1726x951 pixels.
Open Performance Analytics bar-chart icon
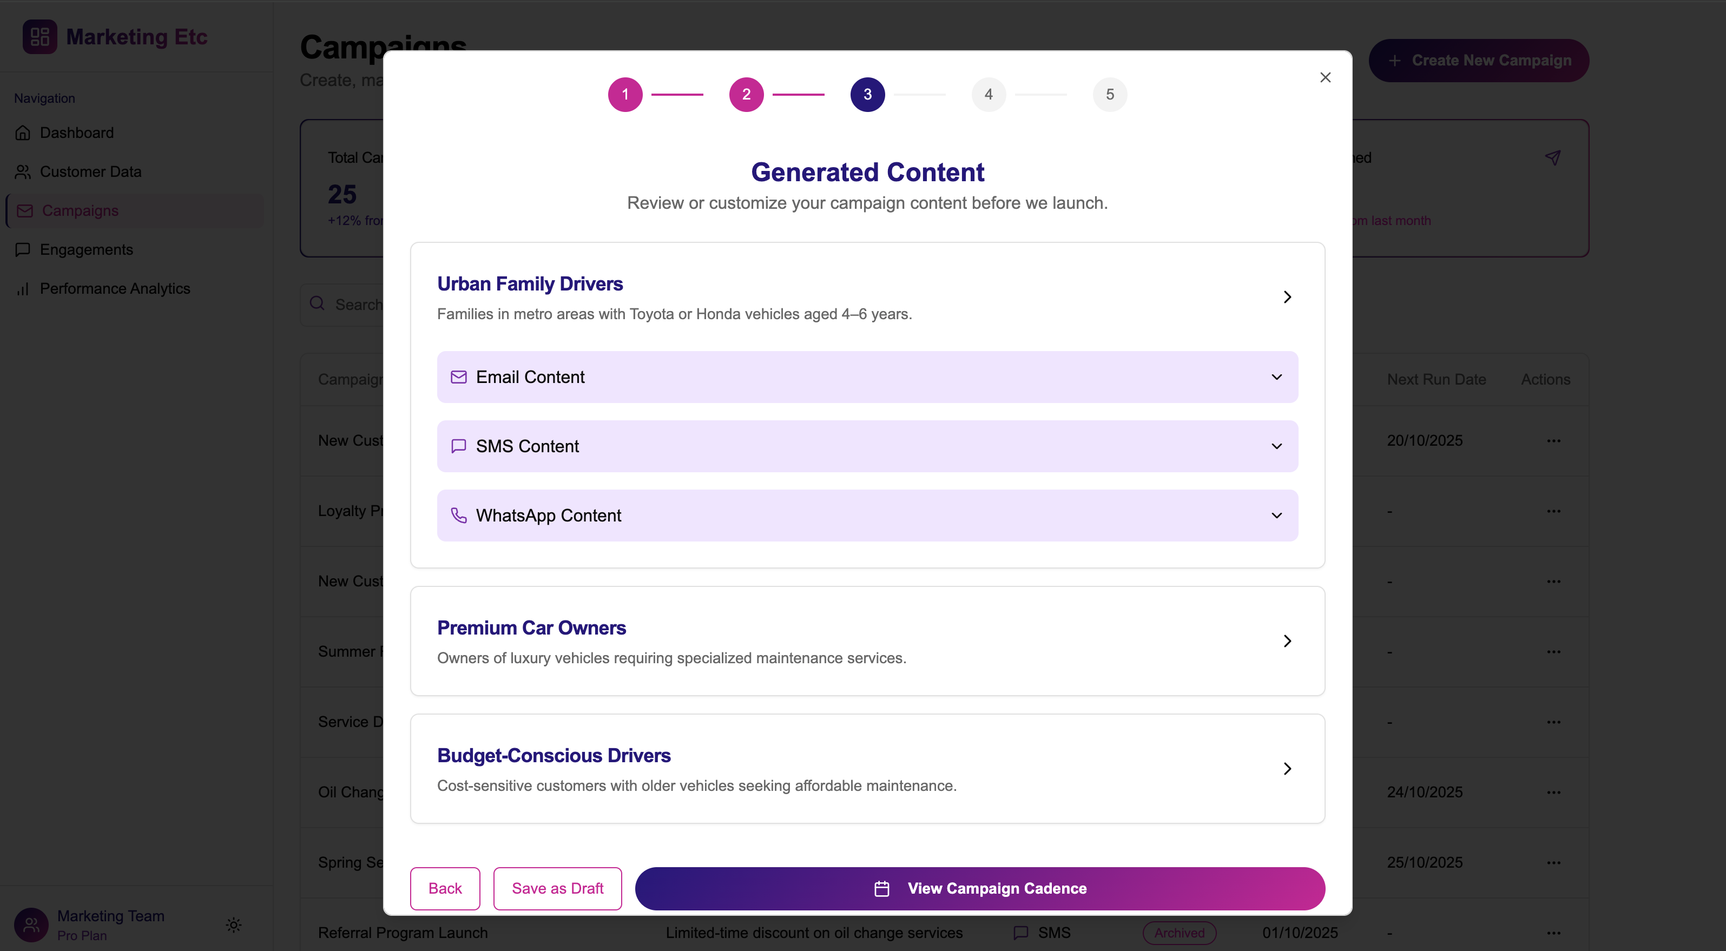(23, 289)
